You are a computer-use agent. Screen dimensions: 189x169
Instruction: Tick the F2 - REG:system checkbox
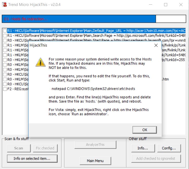[5, 89]
